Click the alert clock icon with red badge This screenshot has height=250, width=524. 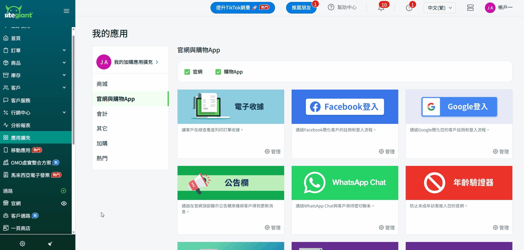pyautogui.click(x=409, y=8)
